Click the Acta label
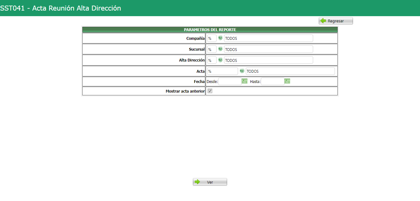 coord(201,71)
